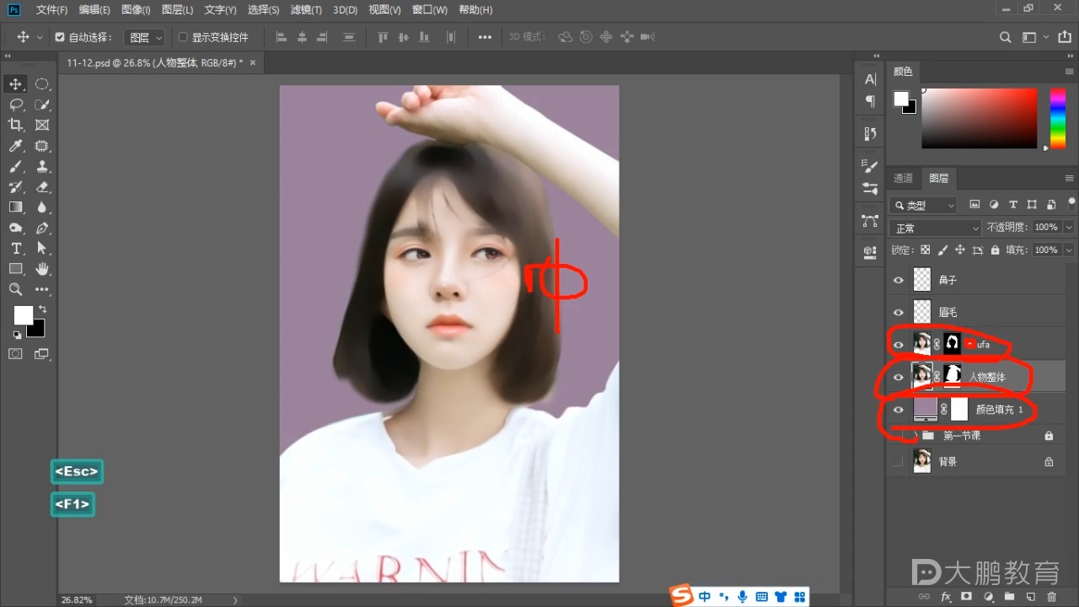1079x607 pixels.
Task: Show the 背景 layer
Action: point(898,461)
